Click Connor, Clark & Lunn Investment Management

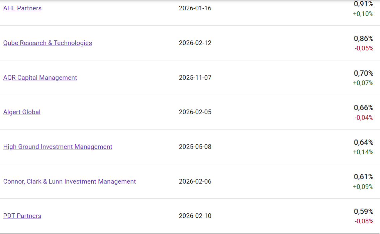tap(70, 182)
